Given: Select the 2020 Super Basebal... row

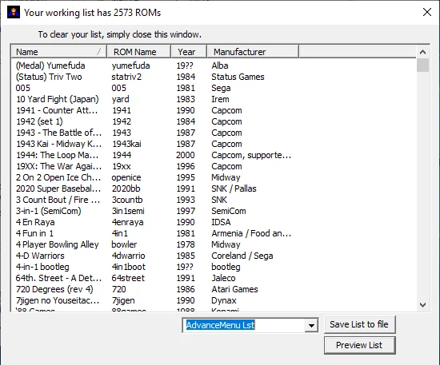Looking at the screenshot, I should tap(214, 188).
